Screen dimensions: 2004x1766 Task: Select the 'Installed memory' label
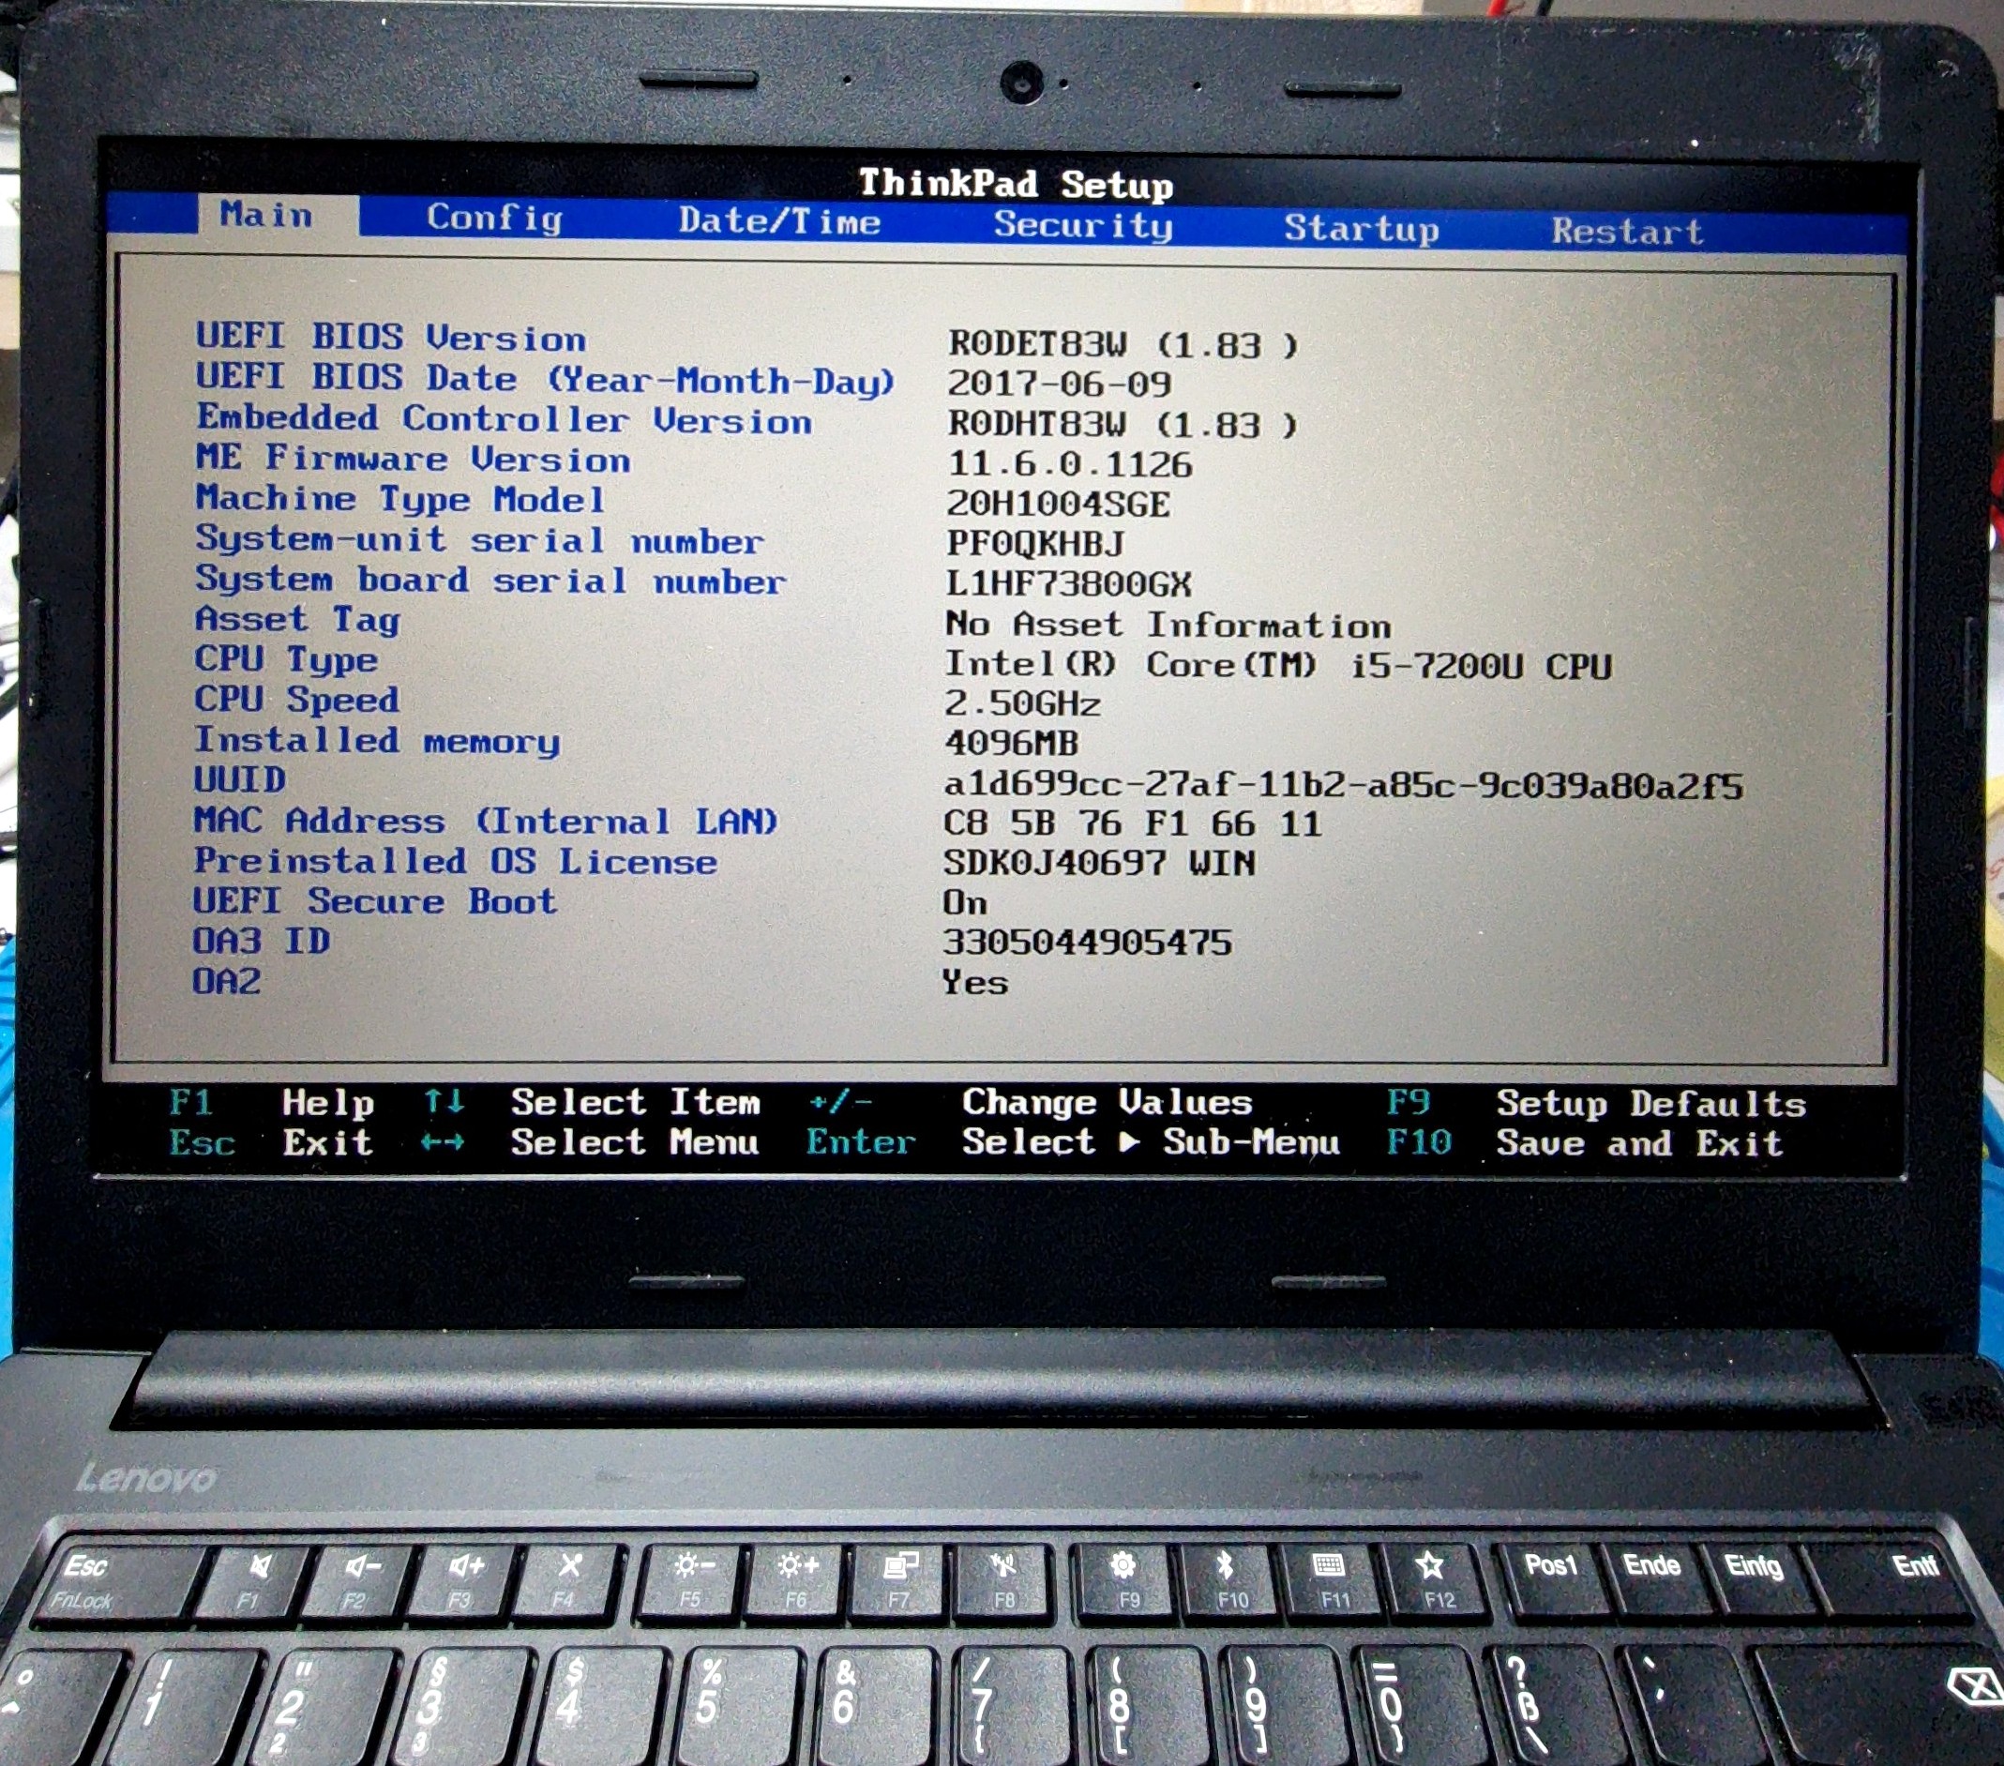378,741
